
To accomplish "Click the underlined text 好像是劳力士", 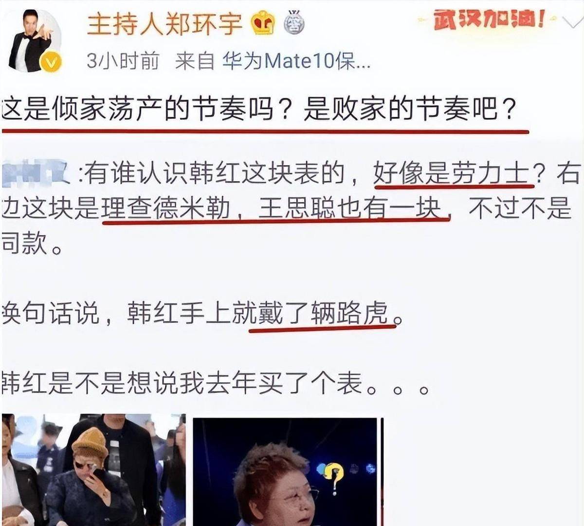I will [451, 174].
